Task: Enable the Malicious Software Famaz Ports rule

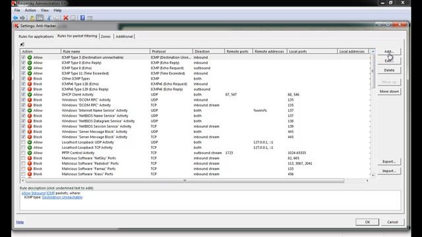Action: tap(24, 169)
